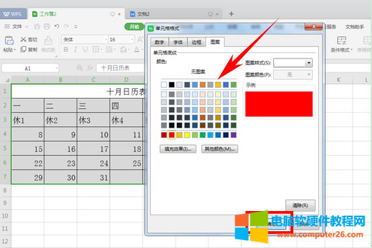Image resolution: width=372 pixels, height=248 pixels.
Task: Click cell containing 休3
Action: coord(94,120)
